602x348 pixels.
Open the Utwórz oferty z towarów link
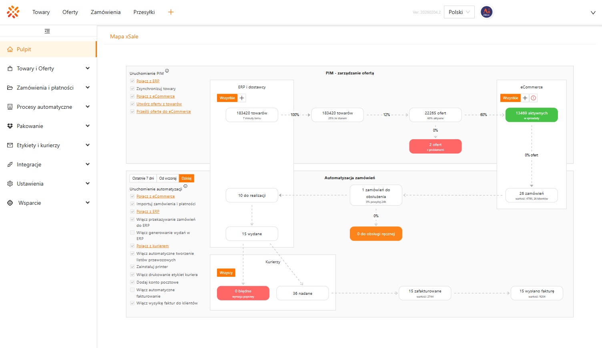(x=159, y=104)
